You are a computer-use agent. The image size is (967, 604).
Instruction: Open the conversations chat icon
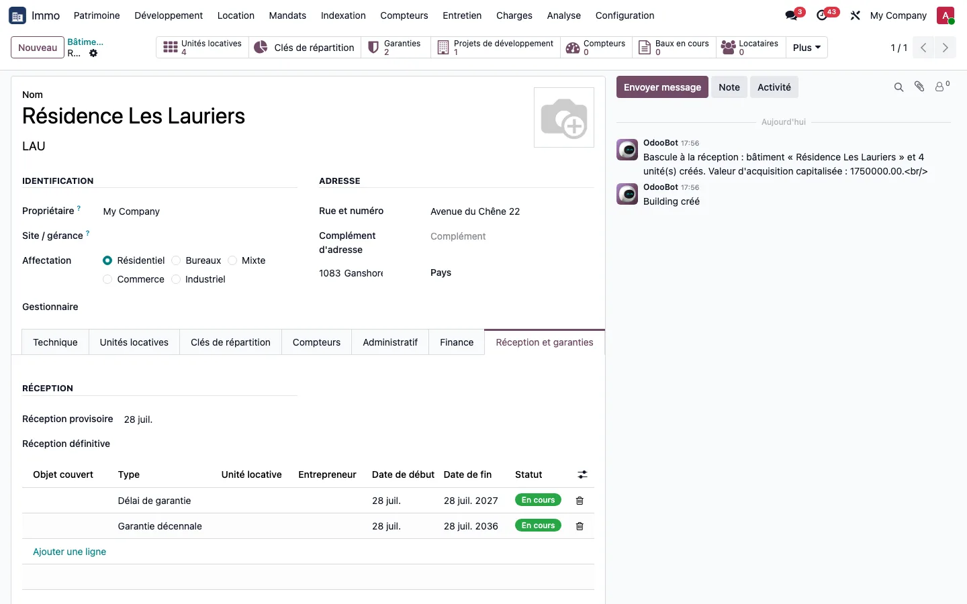click(792, 15)
